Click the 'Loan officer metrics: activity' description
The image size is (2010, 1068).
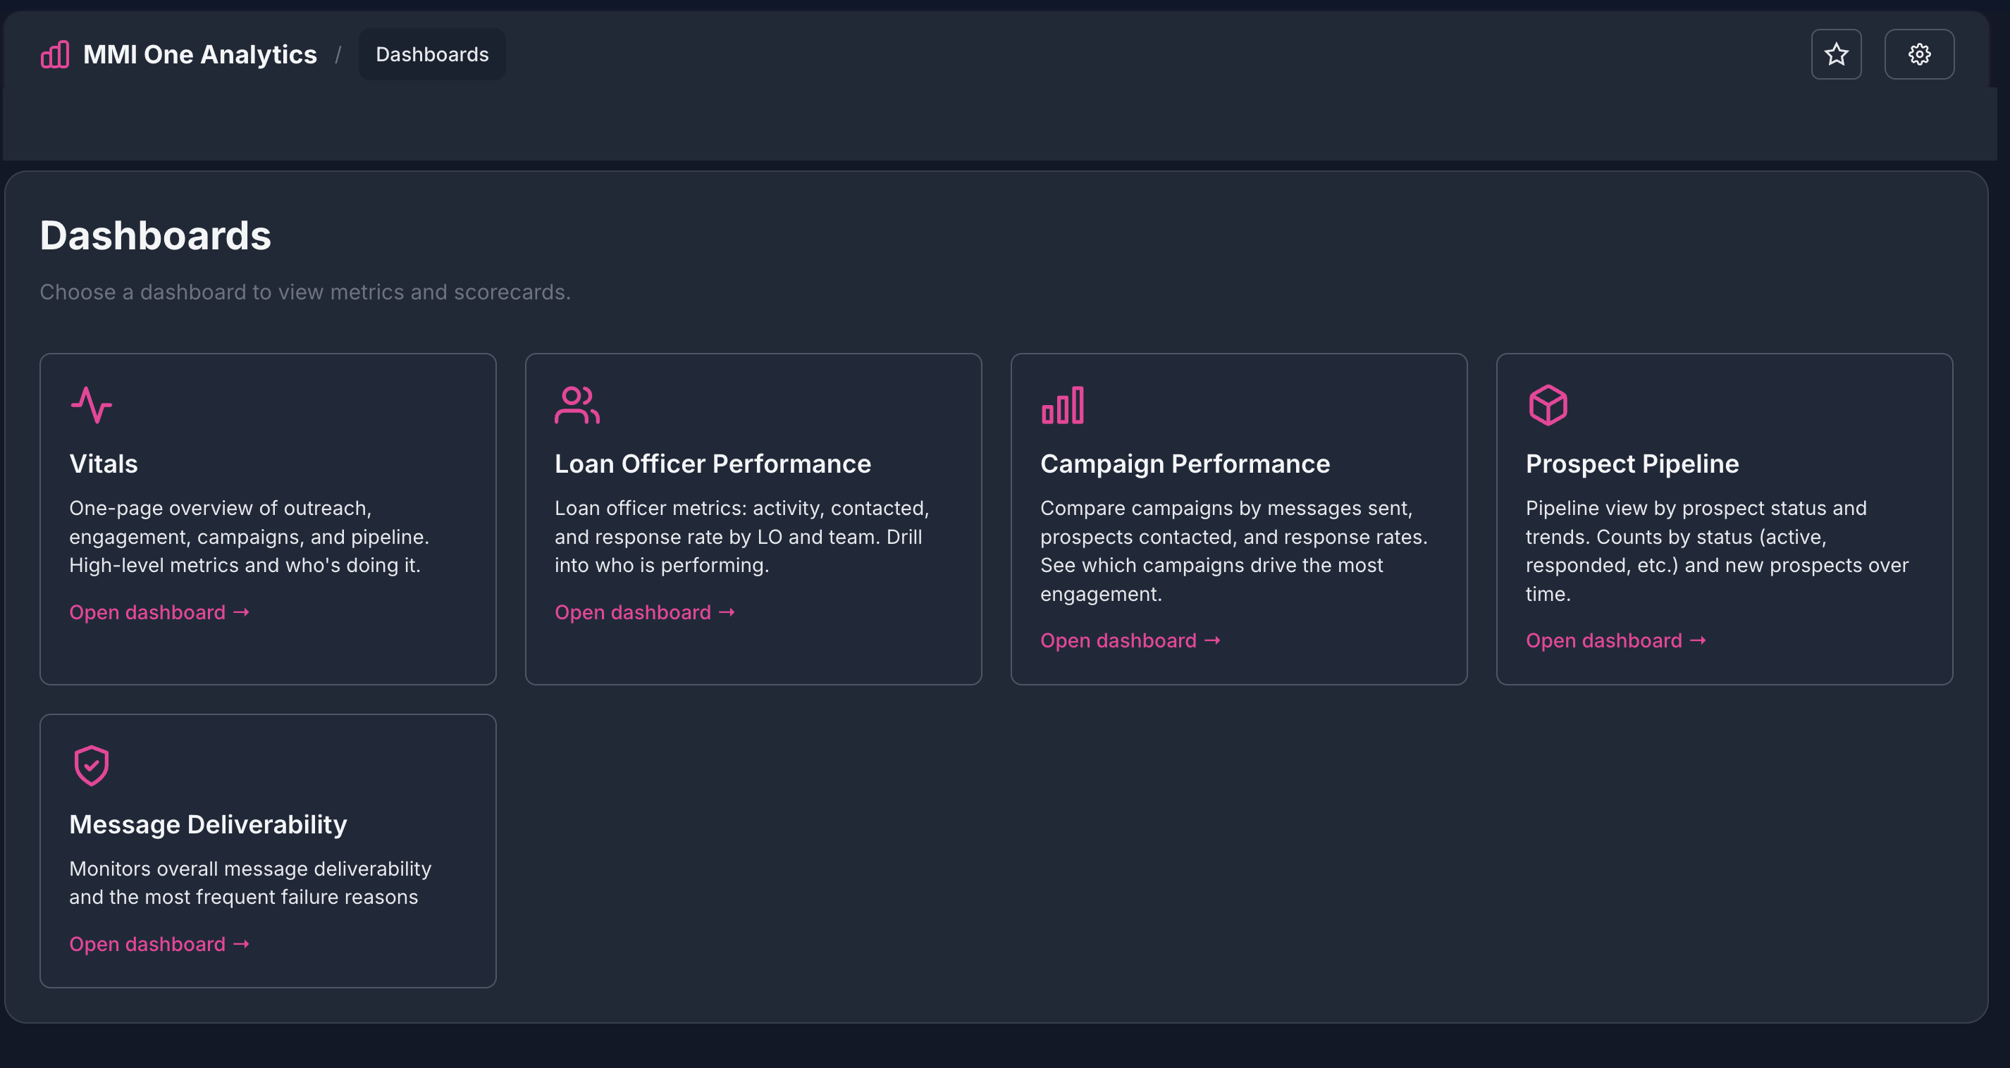click(x=741, y=537)
